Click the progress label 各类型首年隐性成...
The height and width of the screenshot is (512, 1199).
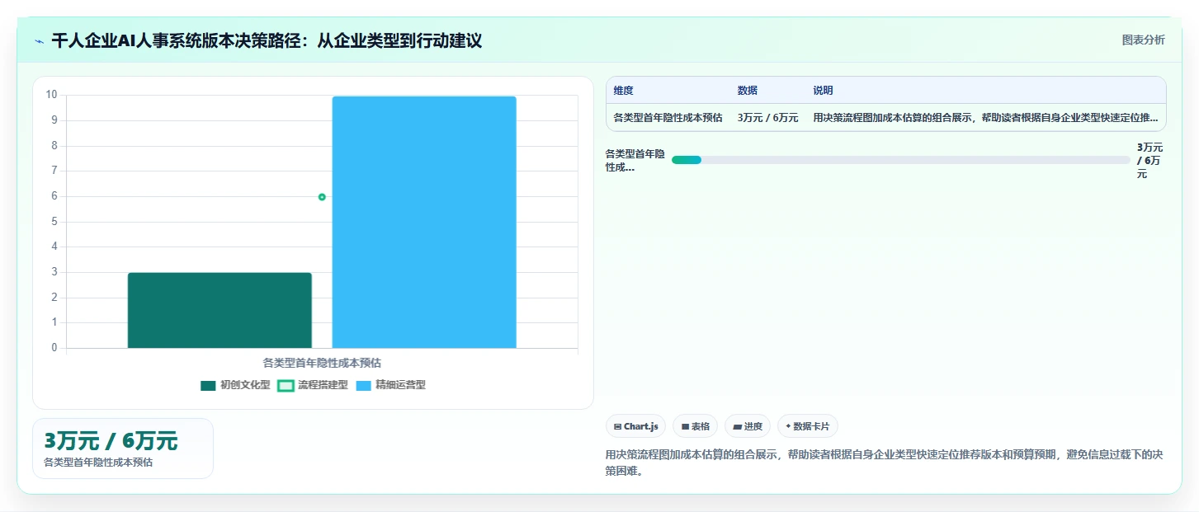635,160
